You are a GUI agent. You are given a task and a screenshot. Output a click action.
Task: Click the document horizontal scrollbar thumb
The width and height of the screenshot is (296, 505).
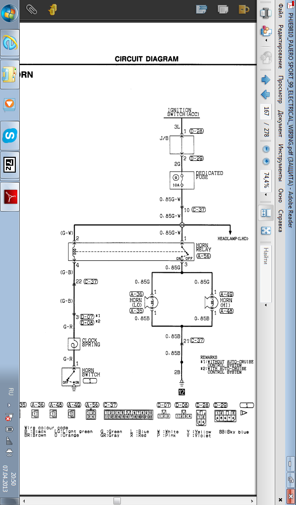click(117, 501)
